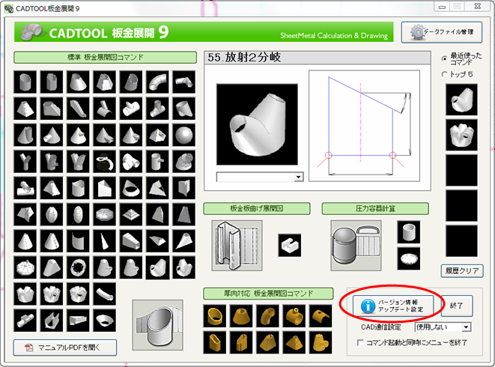495x367 pixels.
Task: Select the pipe saddle on curved surface icon
Action: click(105, 109)
